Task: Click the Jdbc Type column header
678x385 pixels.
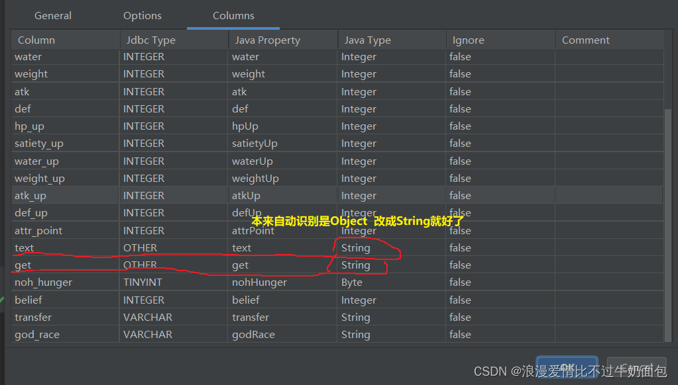Action: point(174,40)
